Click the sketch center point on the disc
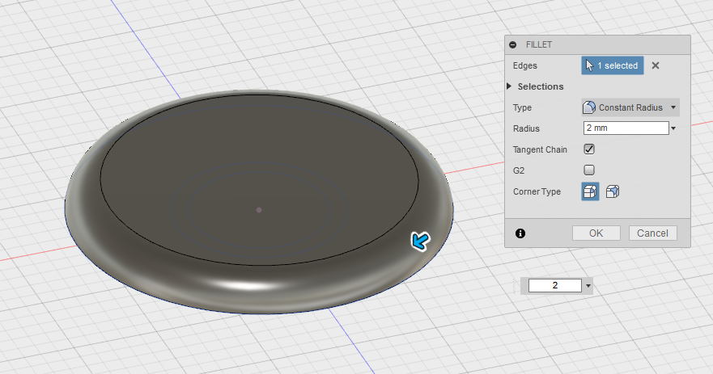 pos(259,210)
